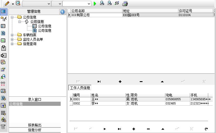Click the pencil edit tool icon
Image resolution: width=216 pixels, height=133 pixels.
point(7,3)
